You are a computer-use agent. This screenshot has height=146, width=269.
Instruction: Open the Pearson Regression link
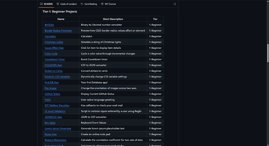click(55, 140)
